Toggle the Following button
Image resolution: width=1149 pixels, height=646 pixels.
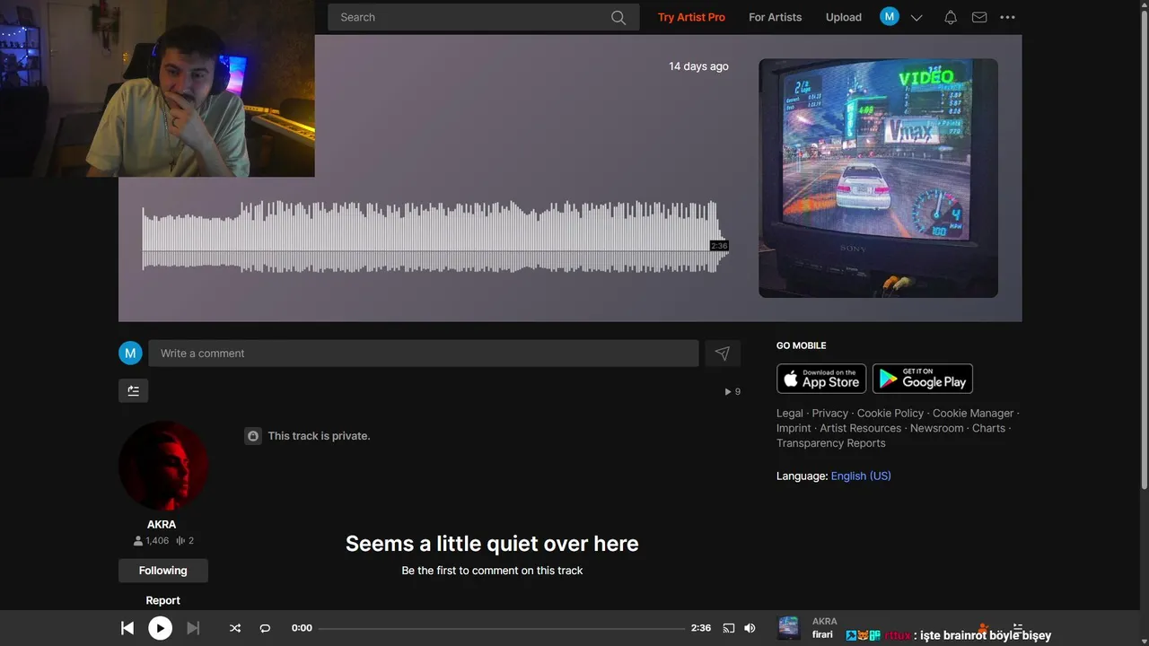click(x=163, y=571)
